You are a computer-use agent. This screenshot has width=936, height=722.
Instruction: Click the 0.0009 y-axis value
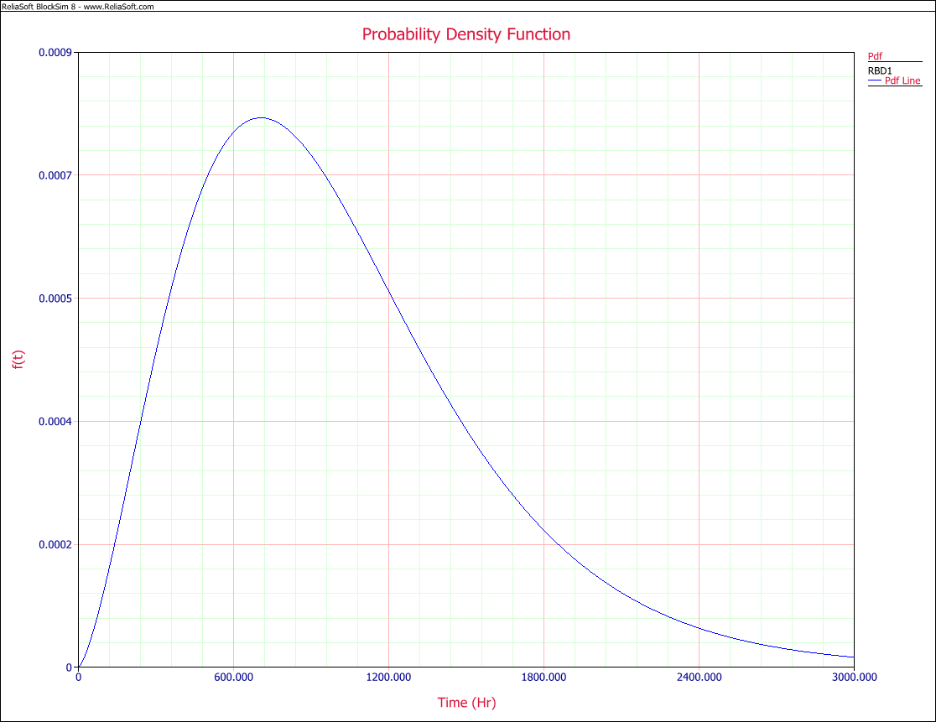coord(55,53)
